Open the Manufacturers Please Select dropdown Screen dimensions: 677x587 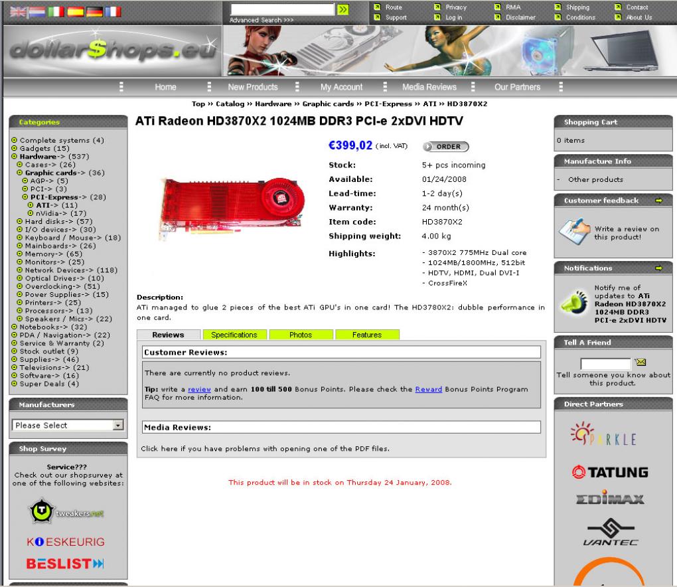tap(68, 425)
